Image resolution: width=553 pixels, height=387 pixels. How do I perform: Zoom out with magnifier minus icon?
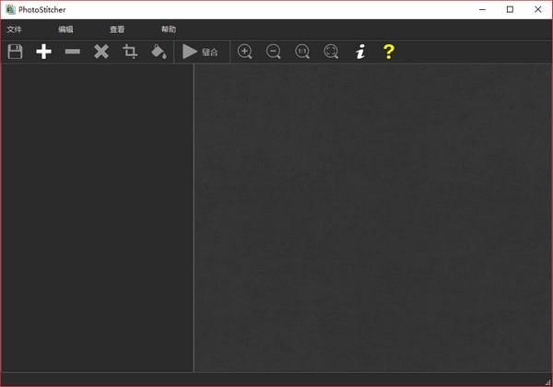[x=274, y=52]
